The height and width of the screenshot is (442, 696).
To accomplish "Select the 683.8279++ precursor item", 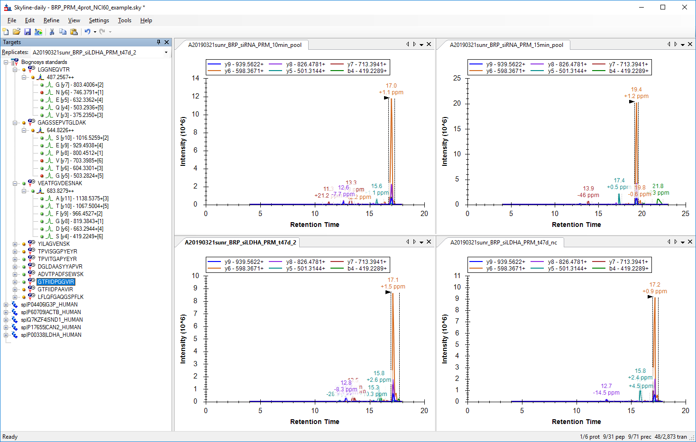I will (x=60, y=191).
